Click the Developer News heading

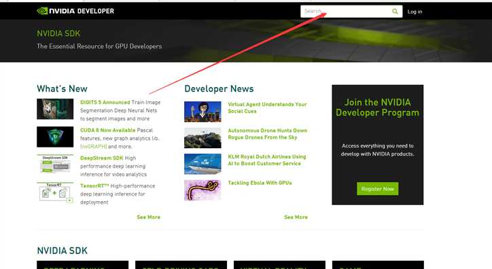[x=219, y=89]
